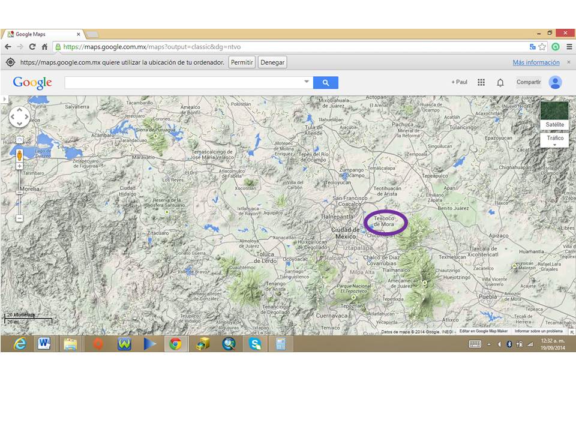Click the Tlaxcala de Xicohtencatl map label
Screen dimensions: 576x432
point(483,251)
